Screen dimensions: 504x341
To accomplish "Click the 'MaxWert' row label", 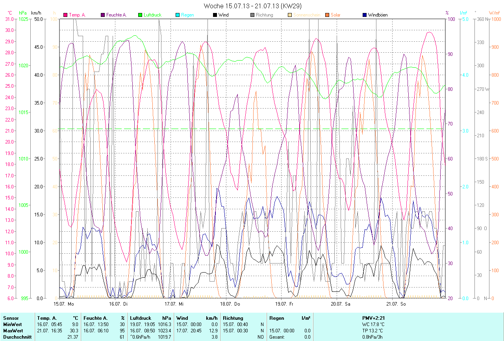I will (12, 330).
